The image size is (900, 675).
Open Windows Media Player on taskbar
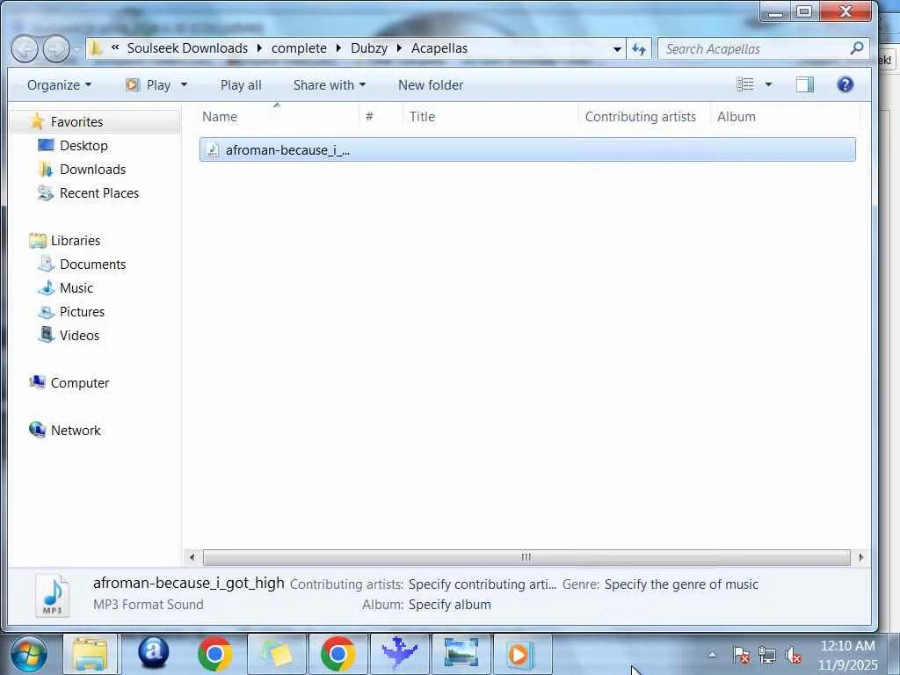pos(522,654)
